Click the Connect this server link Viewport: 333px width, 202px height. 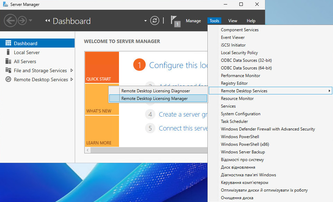coord(183,128)
